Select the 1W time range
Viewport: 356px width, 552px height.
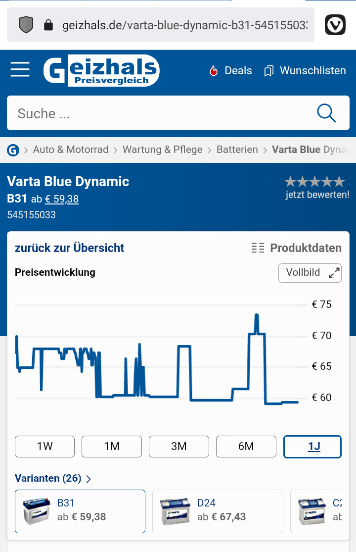click(44, 447)
